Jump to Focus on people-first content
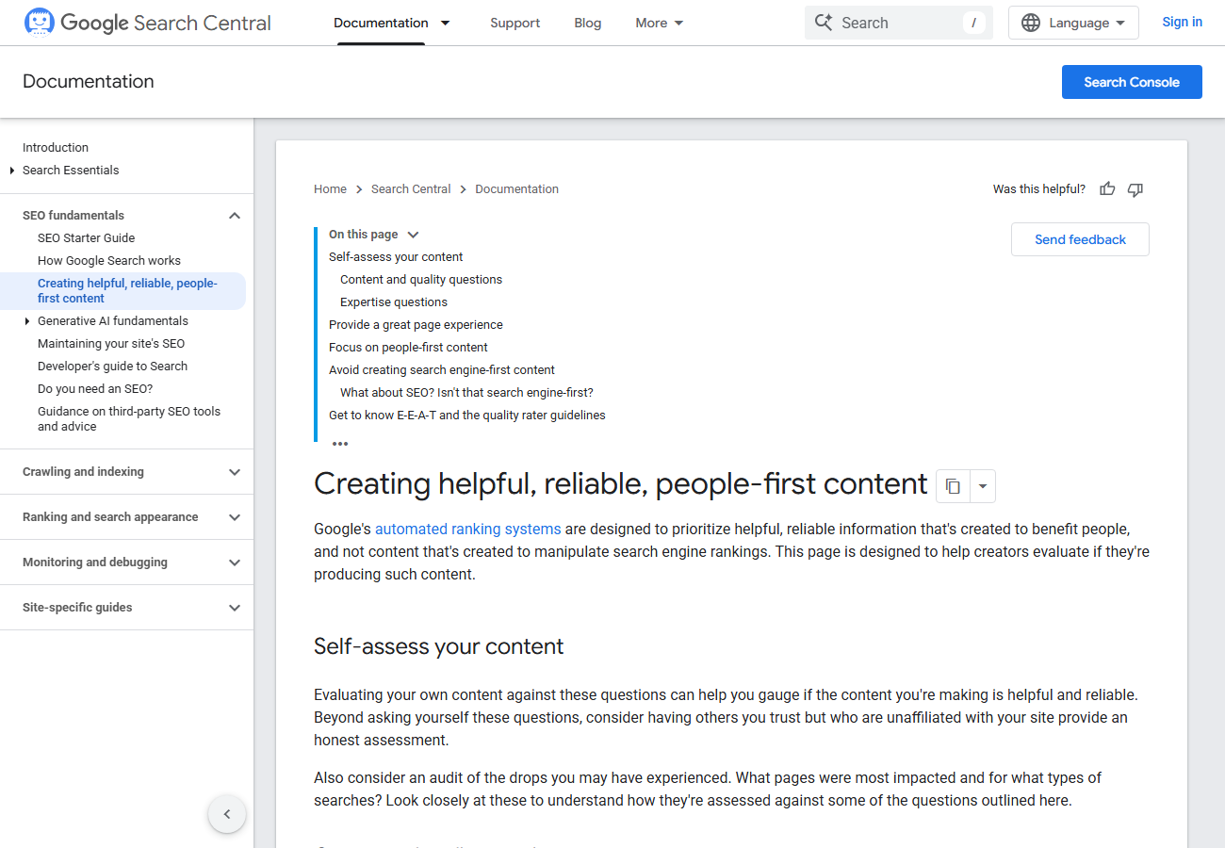Screen dimensions: 1225x848 (408, 348)
